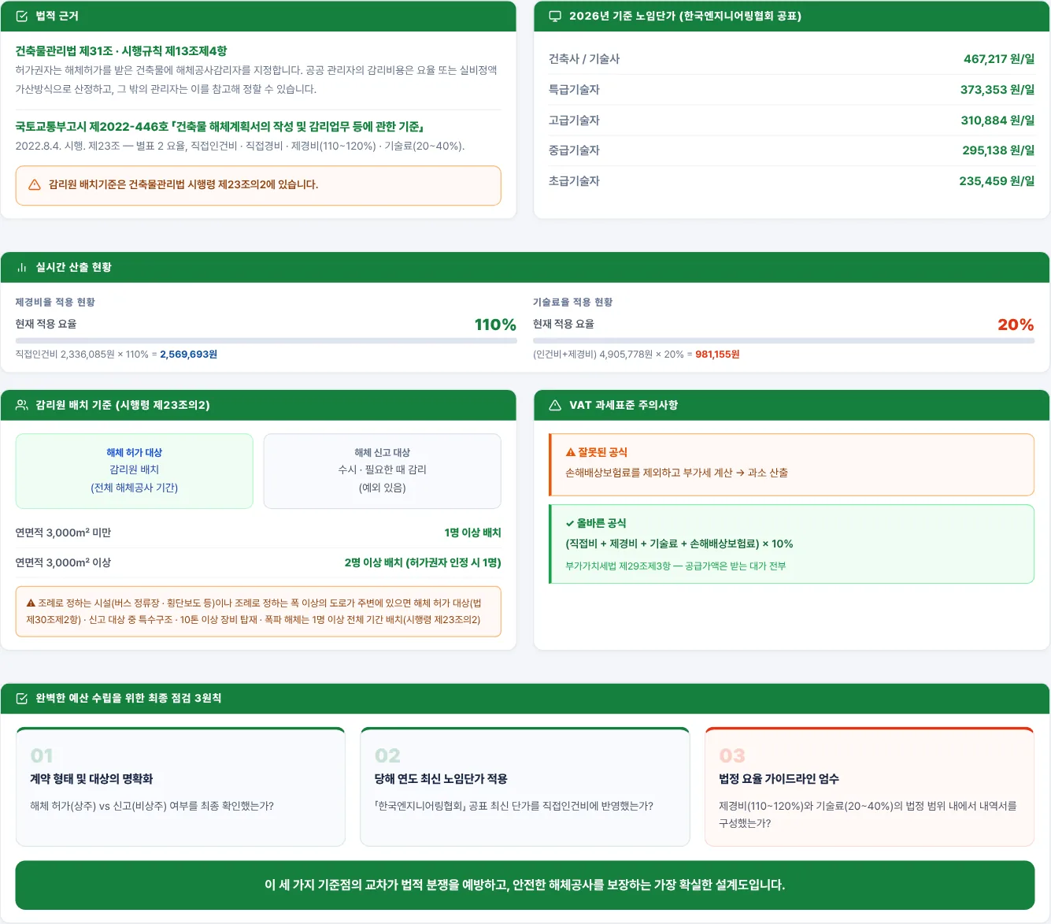Click the 기술료율 적용 현황 label
This screenshot has height=924, width=1051.
572,302
